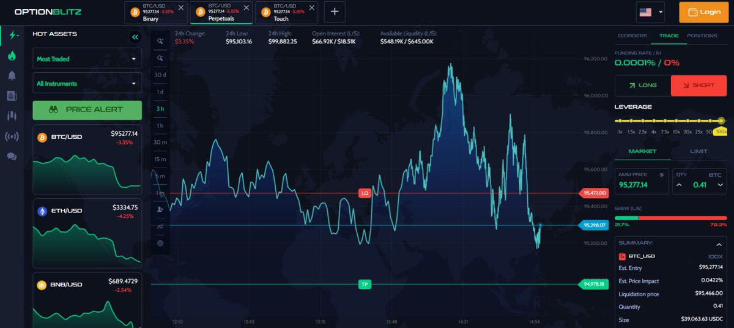This screenshot has height=328, width=734.
Task: Select the BNB/USD asset card
Action: tap(87, 300)
